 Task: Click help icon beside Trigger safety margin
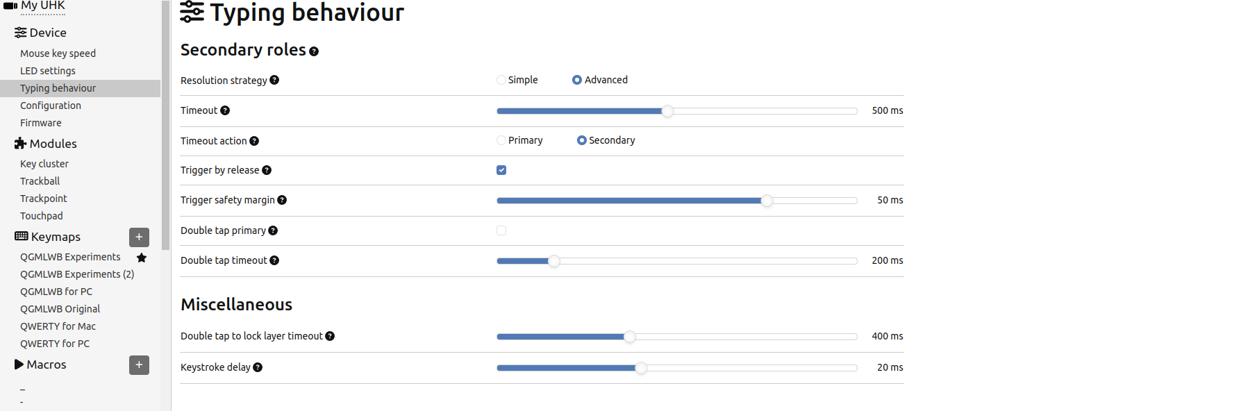pyautogui.click(x=282, y=200)
